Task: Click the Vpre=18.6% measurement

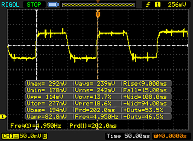Action: tap(93, 103)
